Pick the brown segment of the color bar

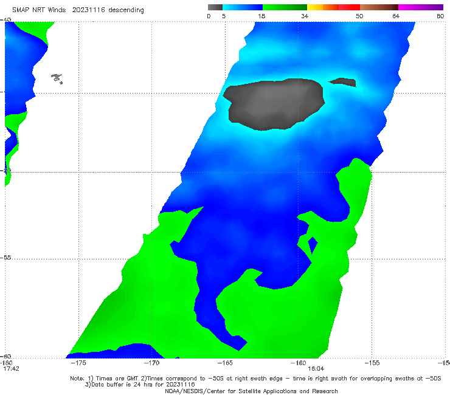379,7
